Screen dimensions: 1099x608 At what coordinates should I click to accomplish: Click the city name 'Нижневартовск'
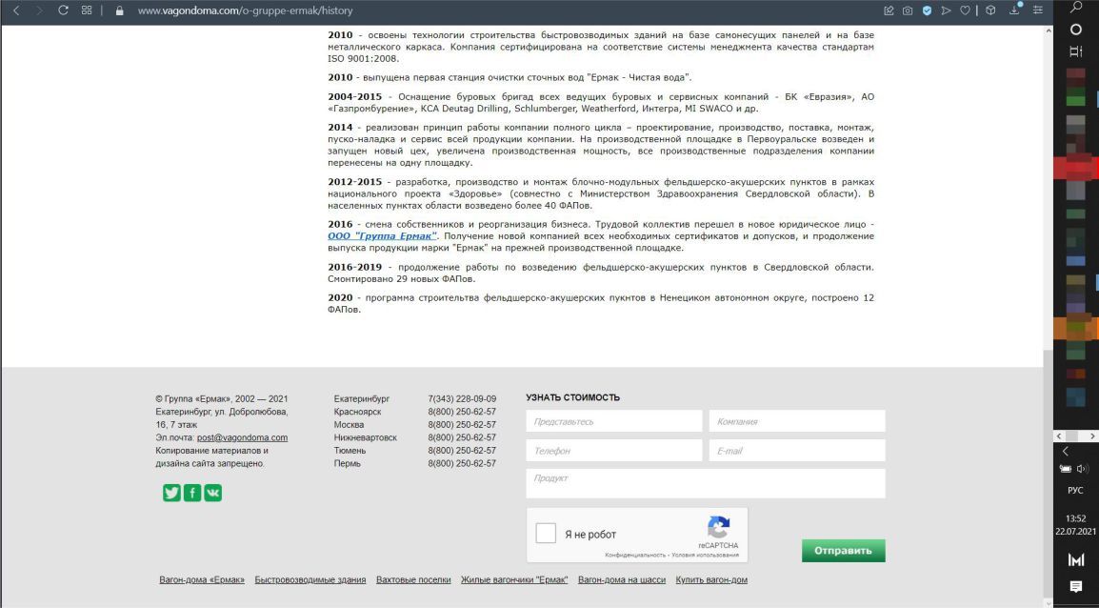(365, 437)
